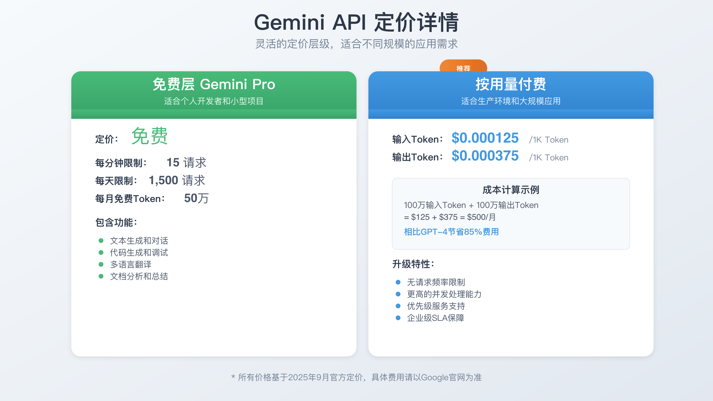Click 适合个人开发者和小型项目 subtitle
This screenshot has height=401, width=713.
(x=214, y=101)
